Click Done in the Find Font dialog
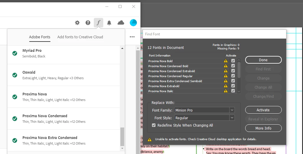This screenshot has width=303, height=154. 263,60
